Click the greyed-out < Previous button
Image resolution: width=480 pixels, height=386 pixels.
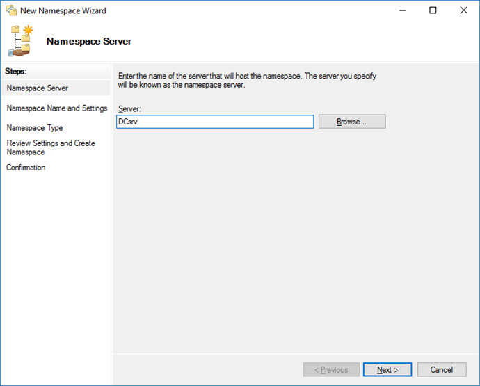coord(331,370)
